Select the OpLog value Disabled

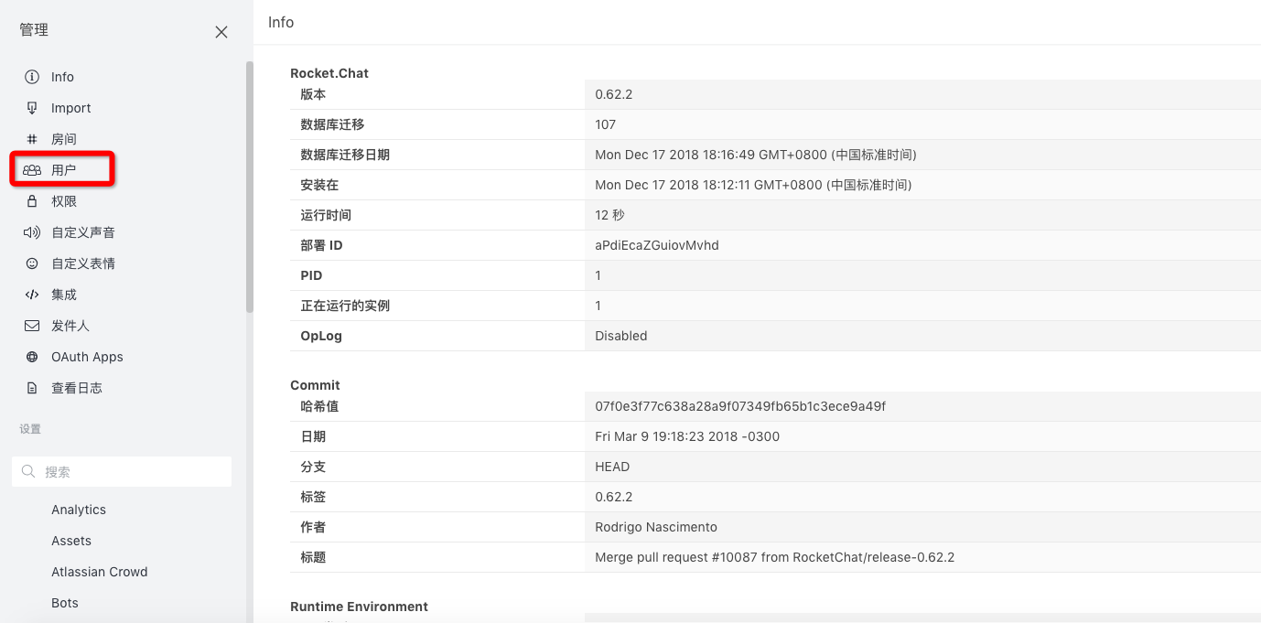(x=621, y=336)
